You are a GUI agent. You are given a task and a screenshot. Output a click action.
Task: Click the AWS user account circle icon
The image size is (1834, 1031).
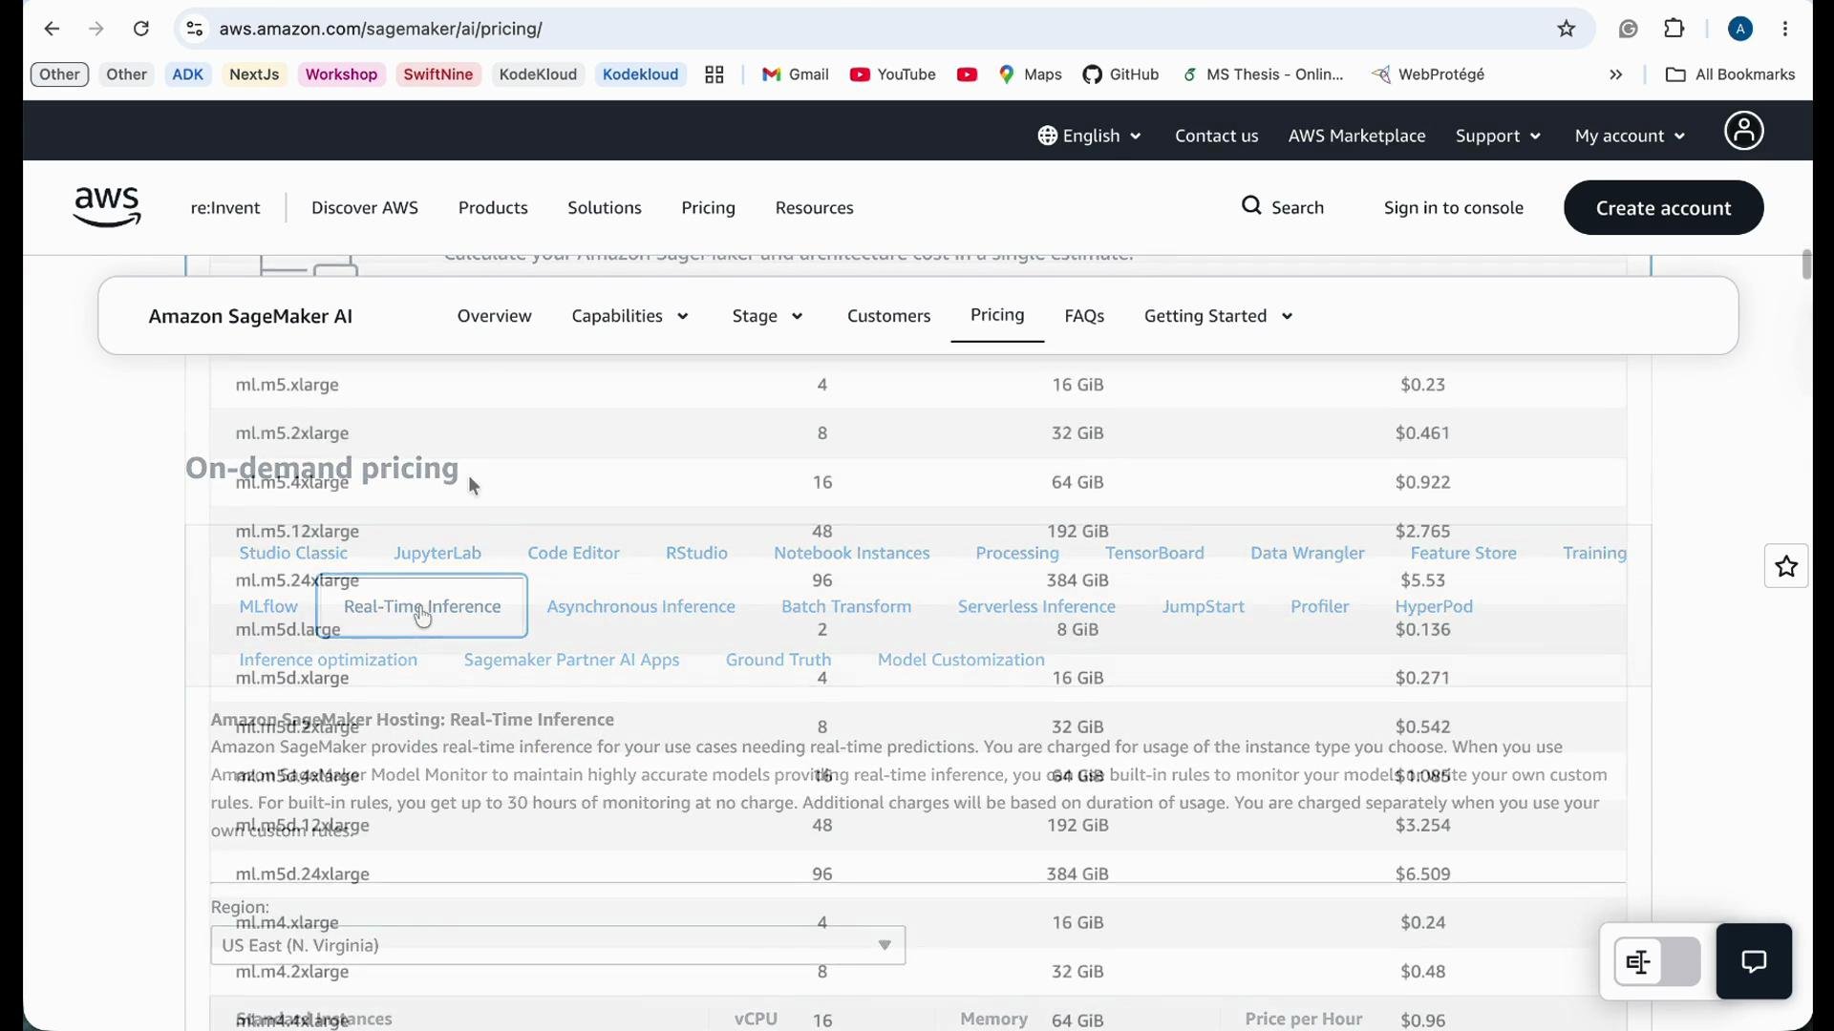tap(1745, 132)
